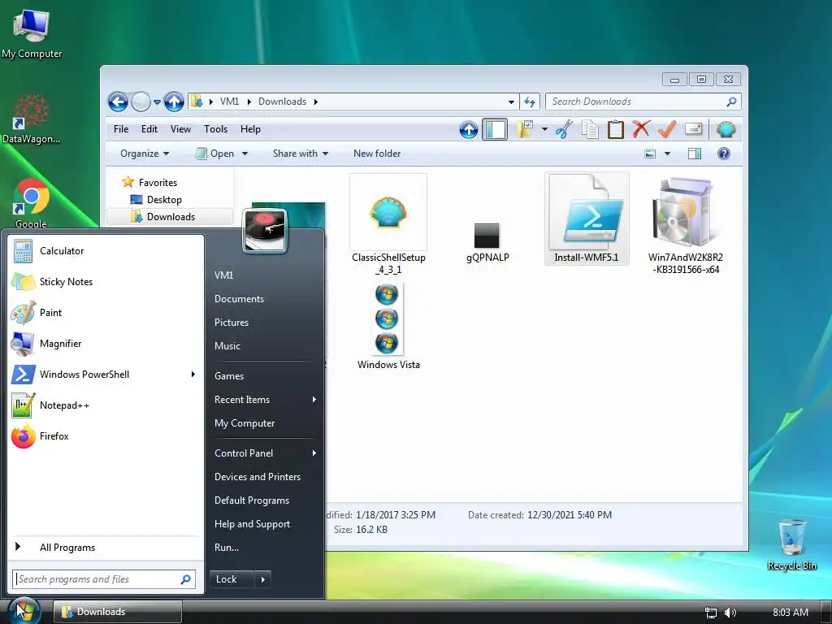Open Pictures from Start menu
Screen dimensions: 832x624
click(266, 322)
